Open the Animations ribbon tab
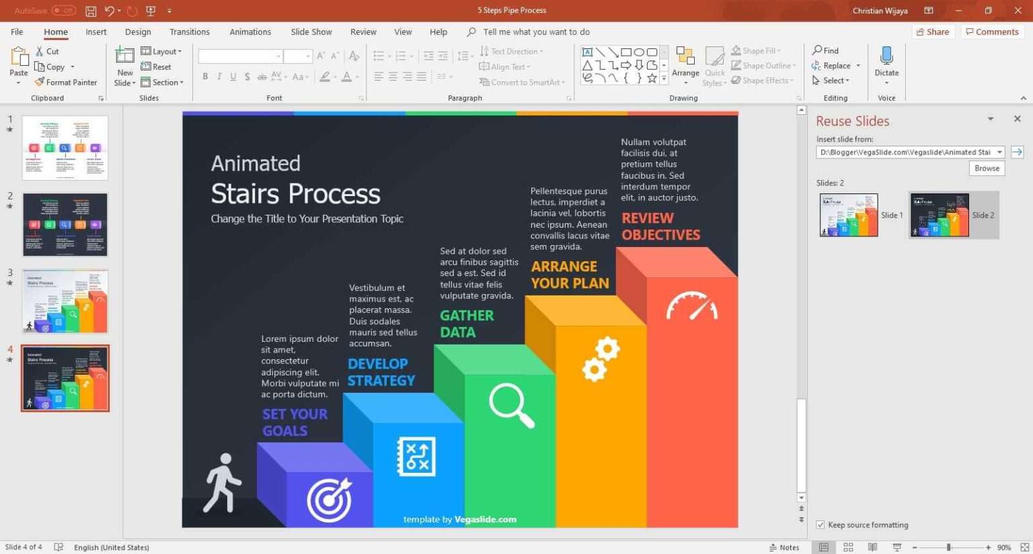Screen dimensions: 1033x554 click(250, 32)
